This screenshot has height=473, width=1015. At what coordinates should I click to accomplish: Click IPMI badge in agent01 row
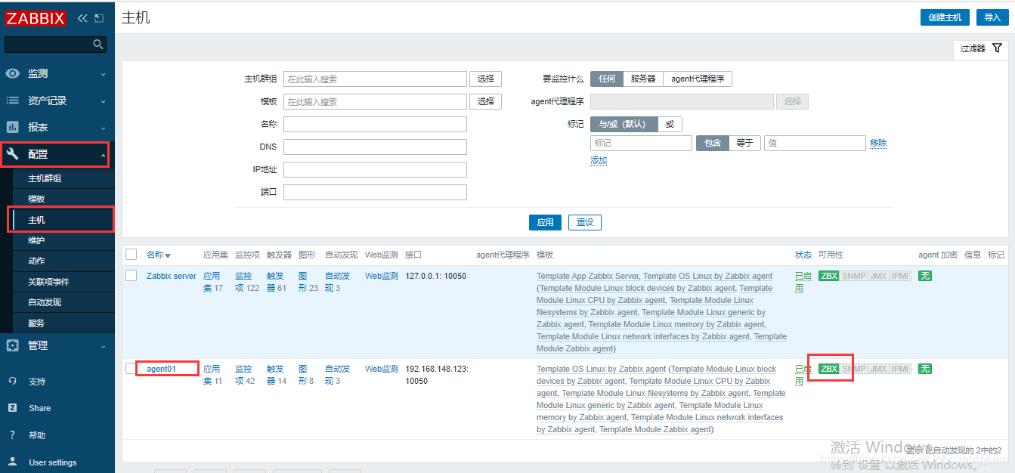(x=900, y=369)
